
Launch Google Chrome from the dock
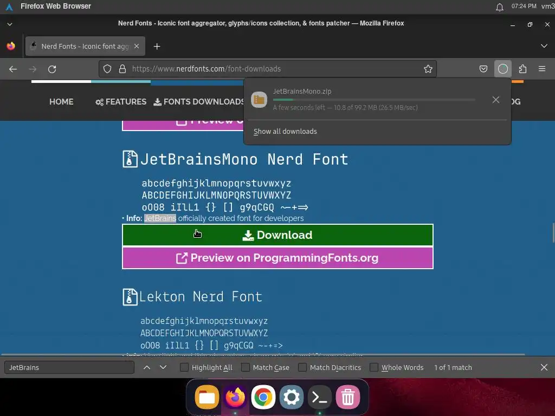263,397
